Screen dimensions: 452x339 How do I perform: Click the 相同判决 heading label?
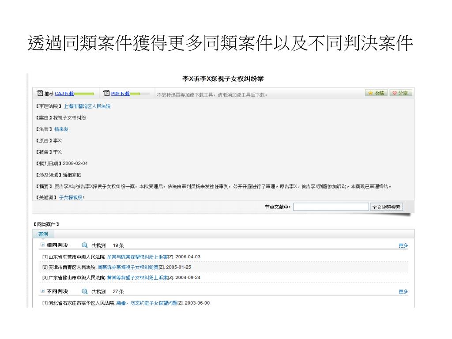coord(57,245)
